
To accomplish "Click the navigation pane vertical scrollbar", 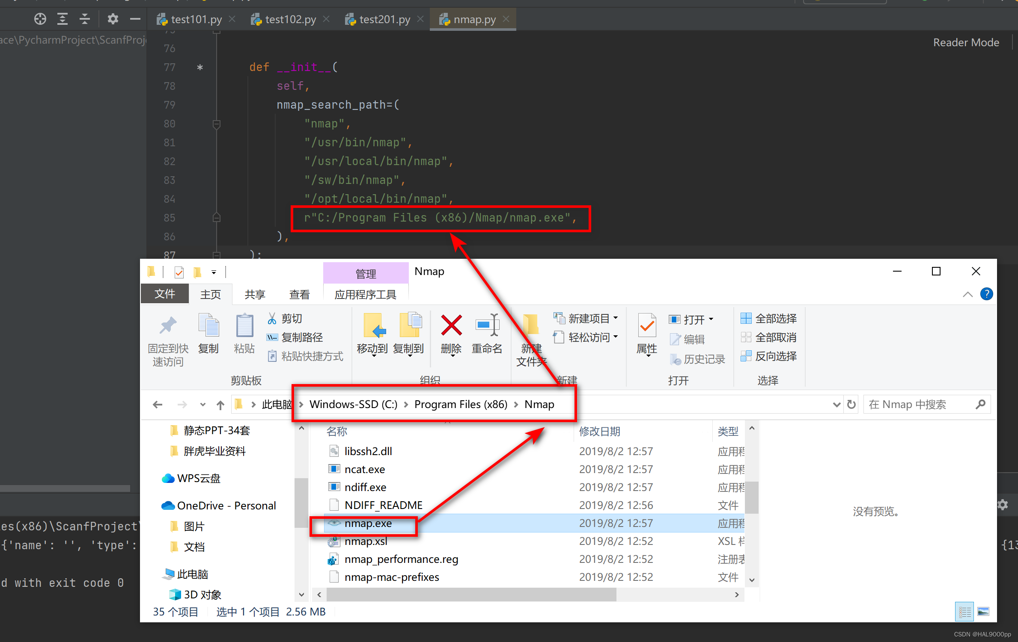I will tap(301, 502).
